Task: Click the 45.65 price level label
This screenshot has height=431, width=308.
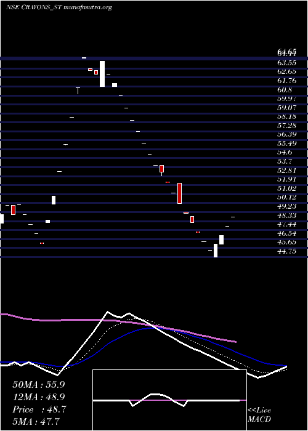Action: 287,242
